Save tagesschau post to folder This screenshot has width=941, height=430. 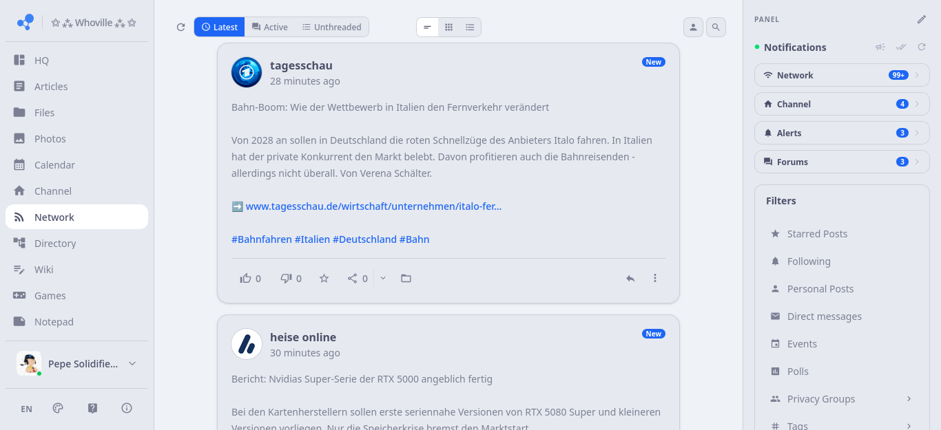click(406, 279)
